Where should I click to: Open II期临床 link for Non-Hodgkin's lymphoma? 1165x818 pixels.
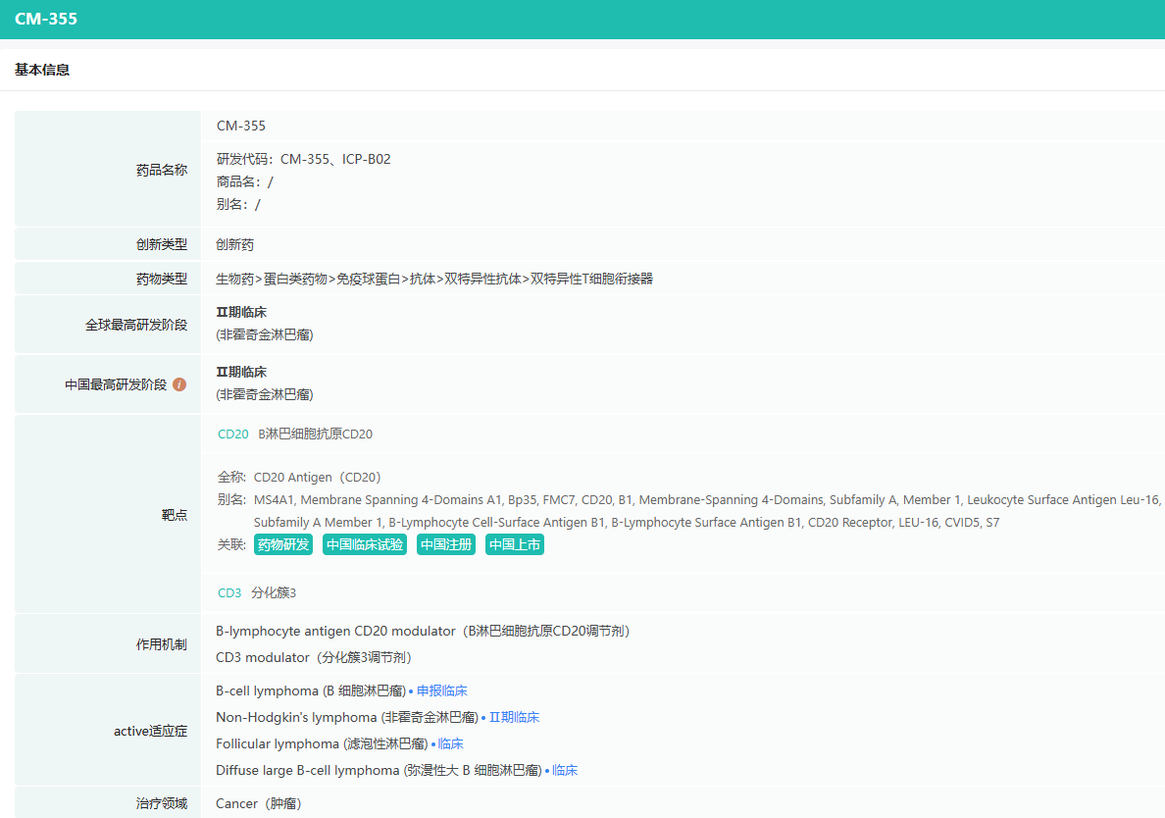514,717
